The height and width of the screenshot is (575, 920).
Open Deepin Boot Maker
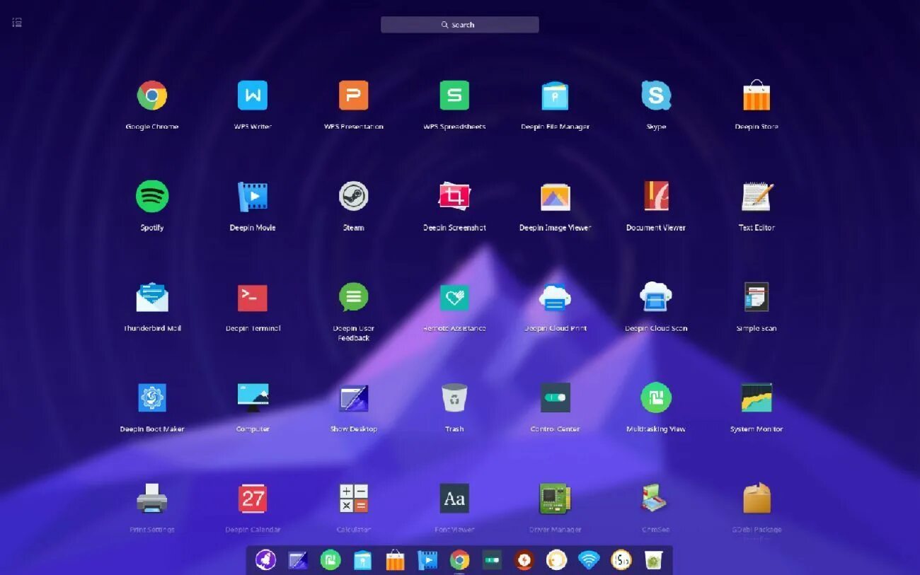click(x=152, y=397)
